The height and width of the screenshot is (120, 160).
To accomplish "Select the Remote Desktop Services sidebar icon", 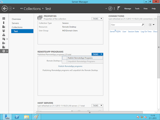I will [4, 51].
